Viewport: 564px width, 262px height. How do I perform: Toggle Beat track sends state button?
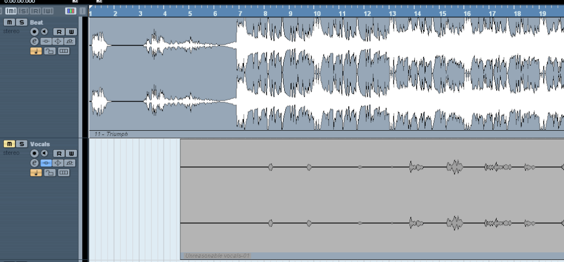(x=70, y=41)
